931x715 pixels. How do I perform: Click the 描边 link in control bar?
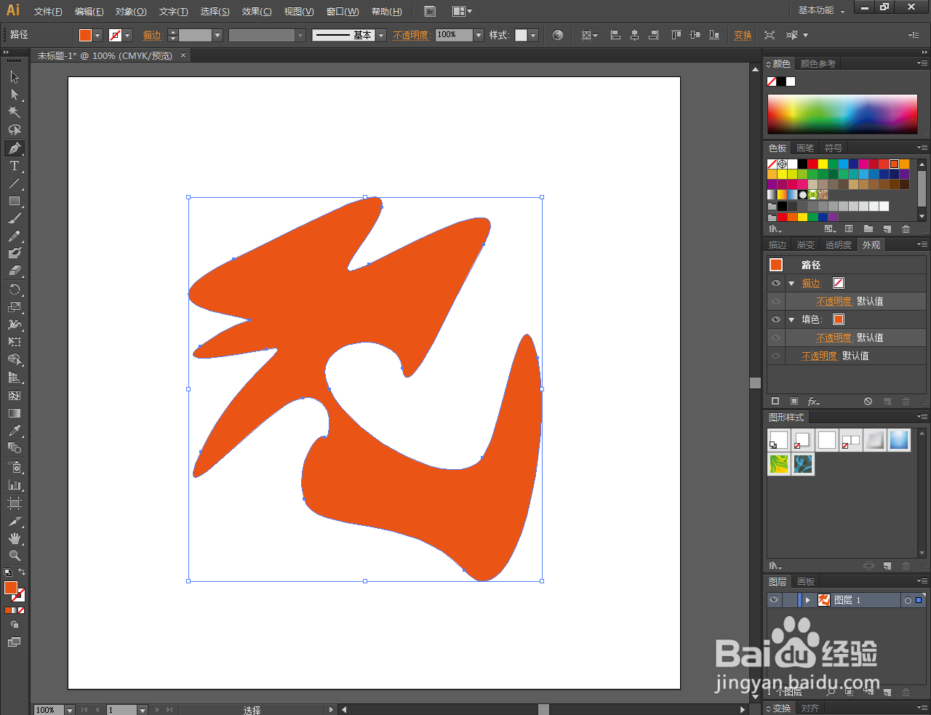click(152, 35)
